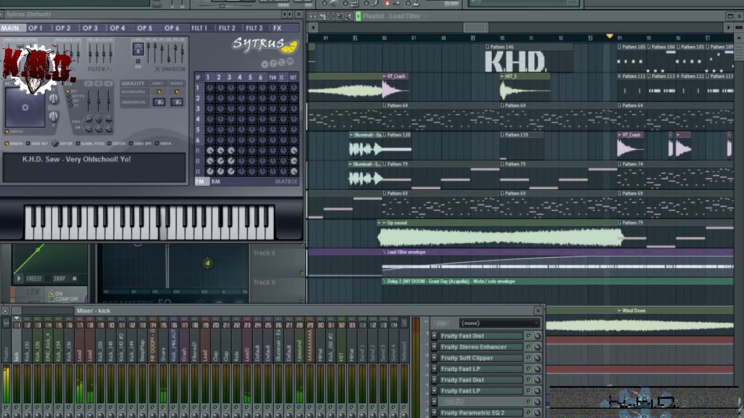Viewport: 744px width, 418px height.
Task: Toggle HQ Envelopes draft checkbox
Action: [x=159, y=92]
